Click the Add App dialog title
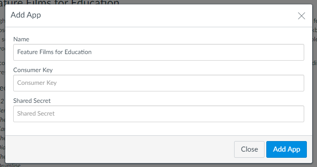This screenshot has width=317, height=167. click(x=26, y=15)
